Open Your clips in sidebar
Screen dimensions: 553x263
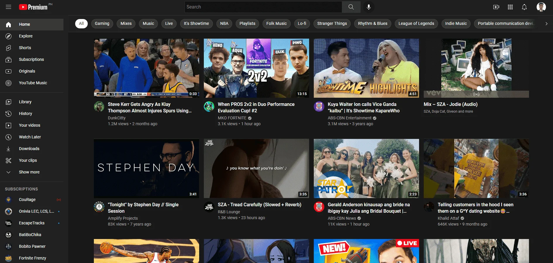pos(32,161)
